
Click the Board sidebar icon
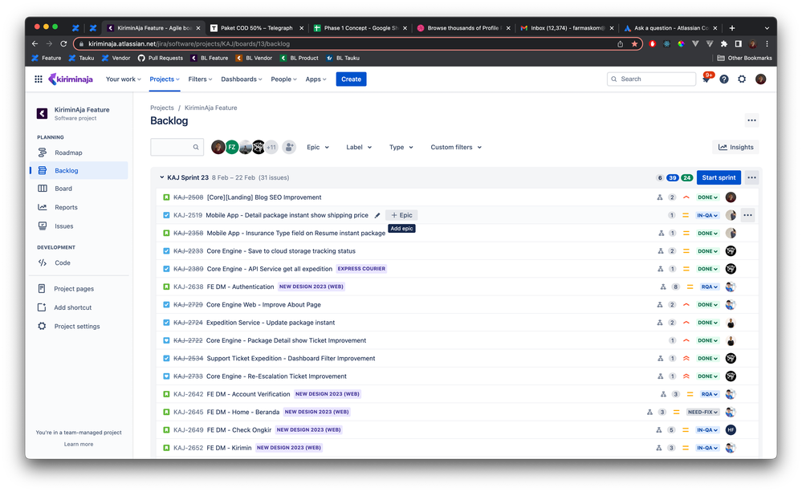pos(43,189)
